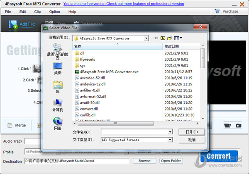
Task: Take a snapshot with camera icon
Action: tap(239, 126)
